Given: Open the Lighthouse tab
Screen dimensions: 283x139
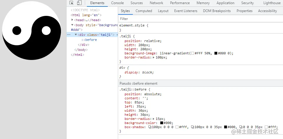Looking at the screenshot, I should tap(272, 3).
